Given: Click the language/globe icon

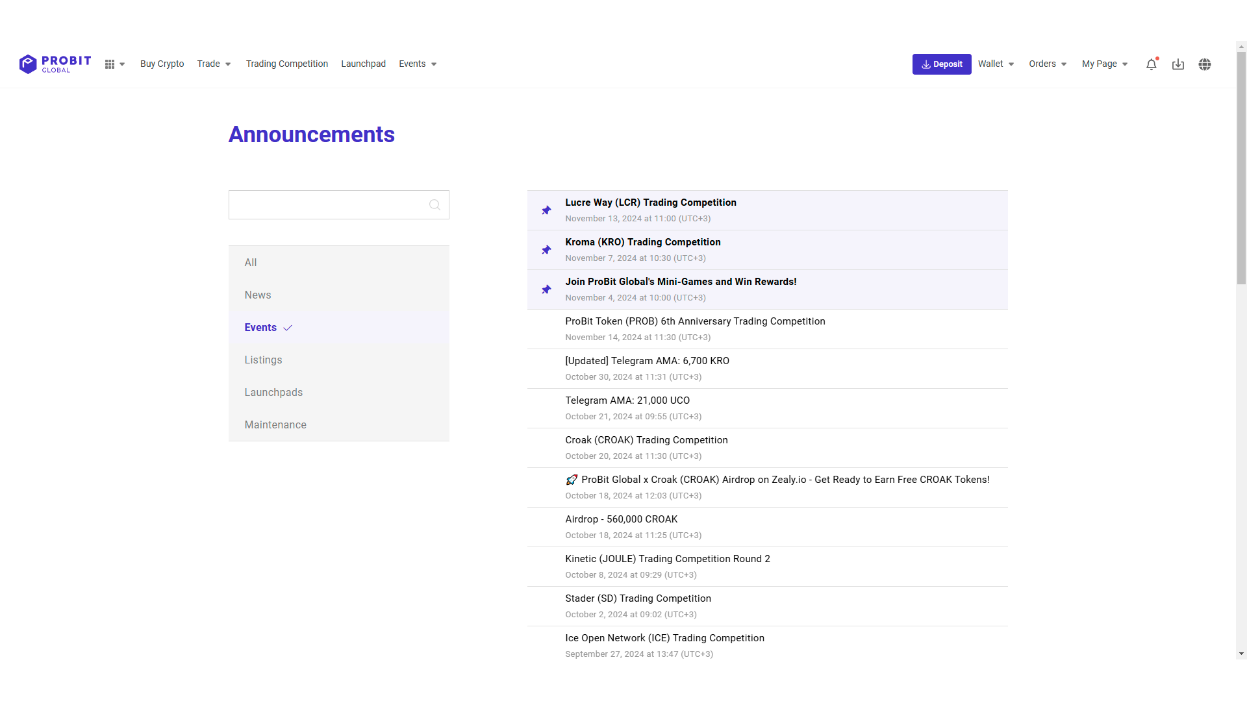Looking at the screenshot, I should point(1205,64).
